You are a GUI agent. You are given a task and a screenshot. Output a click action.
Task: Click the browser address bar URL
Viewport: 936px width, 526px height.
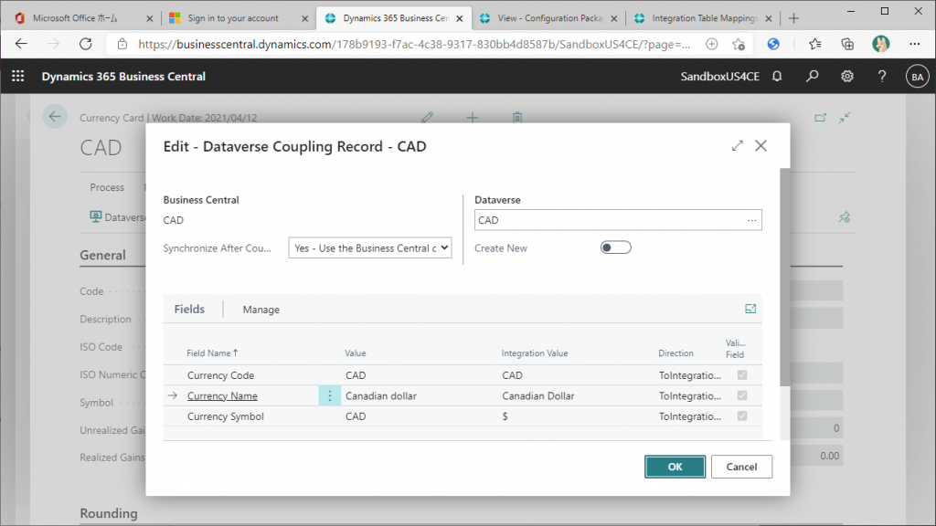[x=414, y=44]
